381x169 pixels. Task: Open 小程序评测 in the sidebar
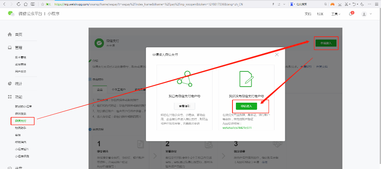click(x=22, y=156)
